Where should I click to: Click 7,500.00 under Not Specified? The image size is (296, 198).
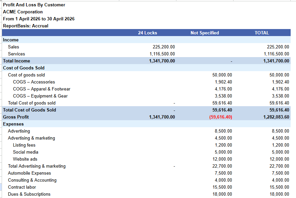223,173
